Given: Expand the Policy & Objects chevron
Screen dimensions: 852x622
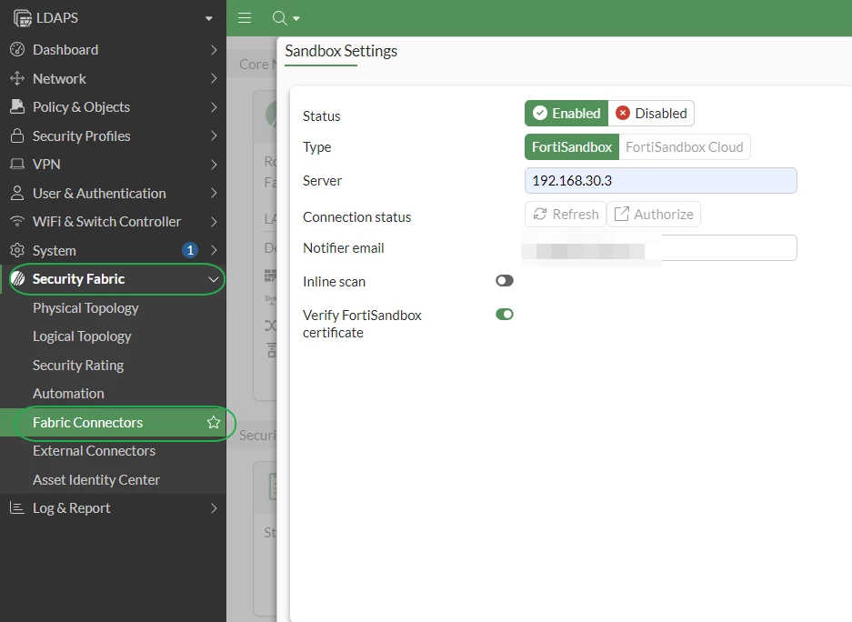Looking at the screenshot, I should [x=214, y=107].
